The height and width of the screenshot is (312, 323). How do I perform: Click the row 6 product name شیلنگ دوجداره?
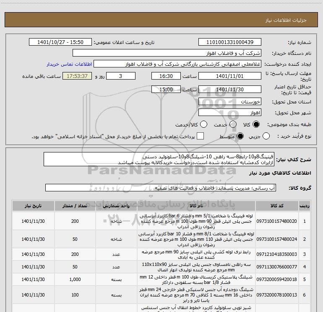[196, 295]
